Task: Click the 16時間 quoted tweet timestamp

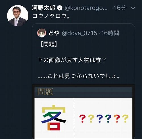Action: (x=110, y=33)
